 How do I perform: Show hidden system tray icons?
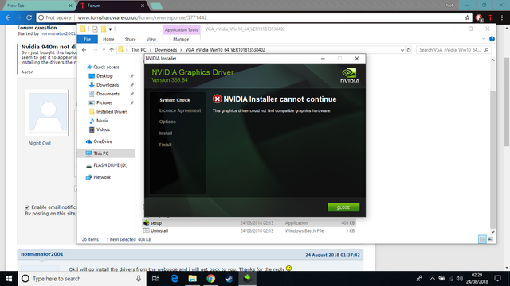tap(432, 279)
